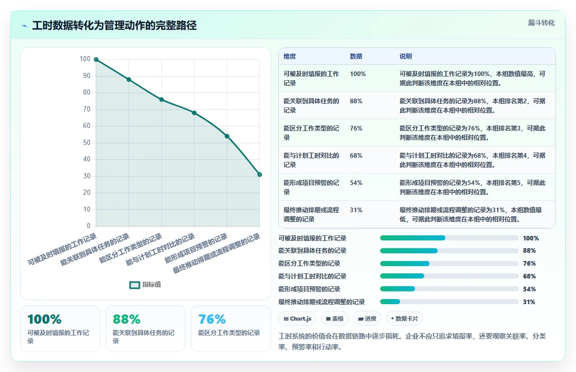The width and height of the screenshot is (576, 372).
Task: Click the summary paragraph starting 工时系统的价值
Action: click(x=412, y=341)
